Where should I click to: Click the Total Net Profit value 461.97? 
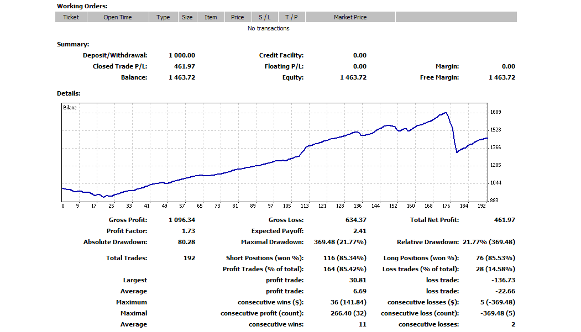pos(504,220)
